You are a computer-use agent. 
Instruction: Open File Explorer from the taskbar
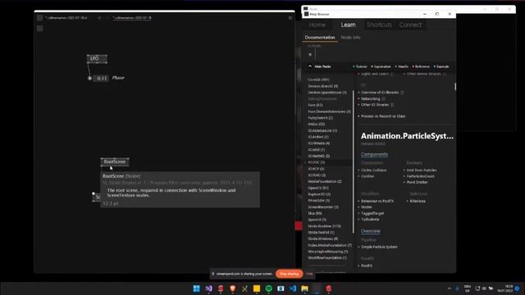(304, 288)
